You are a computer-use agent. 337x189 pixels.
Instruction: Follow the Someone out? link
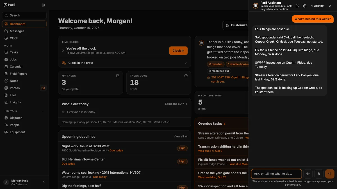click(176, 104)
